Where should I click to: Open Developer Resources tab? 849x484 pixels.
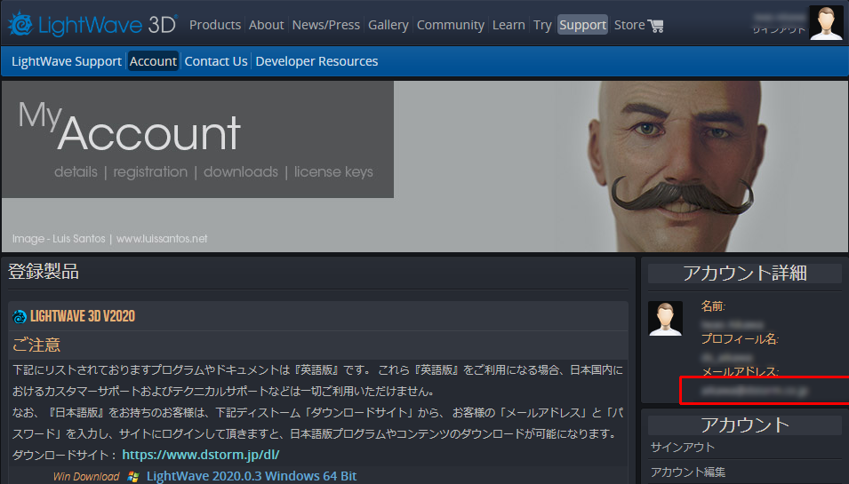click(x=316, y=61)
